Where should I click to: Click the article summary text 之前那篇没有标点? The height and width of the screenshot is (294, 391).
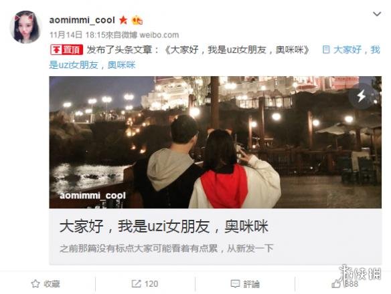(166, 249)
